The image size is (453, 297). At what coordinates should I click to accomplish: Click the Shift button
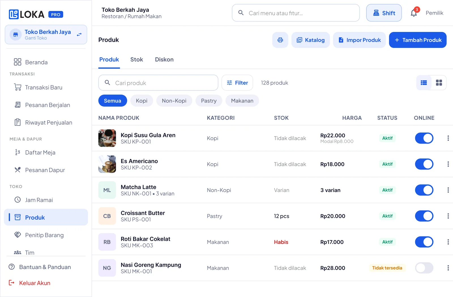pyautogui.click(x=384, y=13)
